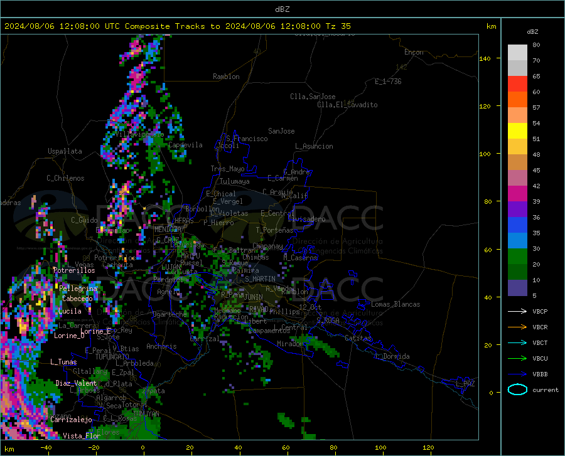Select the light gray 80 dBZ color swatch
This screenshot has width=565, height=456.
tap(517, 53)
